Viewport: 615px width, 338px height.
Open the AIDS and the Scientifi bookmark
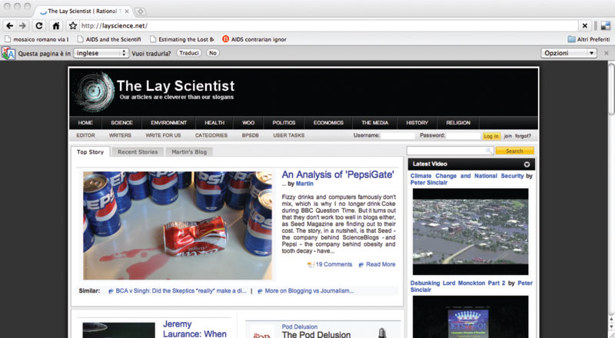click(x=109, y=39)
